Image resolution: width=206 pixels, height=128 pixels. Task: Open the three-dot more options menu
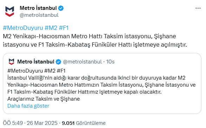point(198,8)
